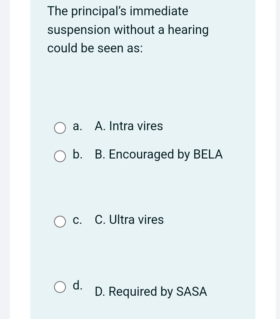Click the option label 'B. Encouraged by BELA'

click(159, 155)
